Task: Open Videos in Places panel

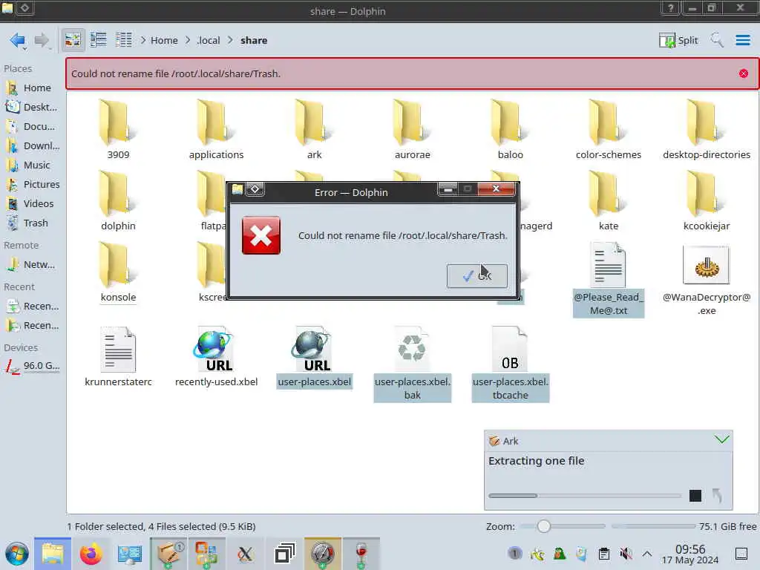Action: [32, 203]
